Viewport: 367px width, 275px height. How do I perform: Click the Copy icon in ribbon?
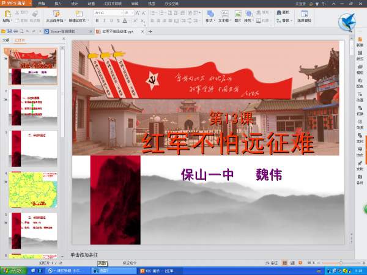[17, 21]
